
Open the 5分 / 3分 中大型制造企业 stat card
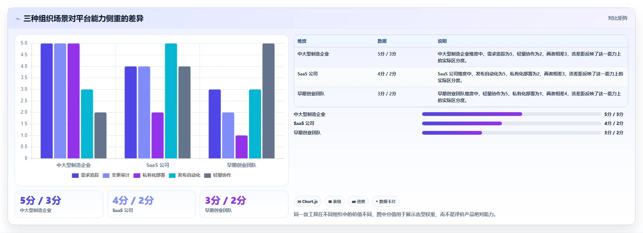pos(59,204)
